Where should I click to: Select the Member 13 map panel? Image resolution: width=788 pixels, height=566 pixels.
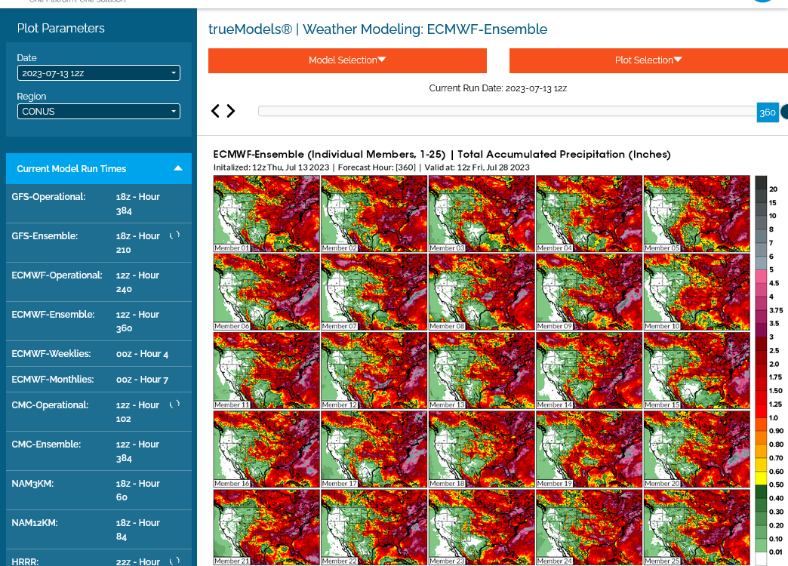point(482,371)
